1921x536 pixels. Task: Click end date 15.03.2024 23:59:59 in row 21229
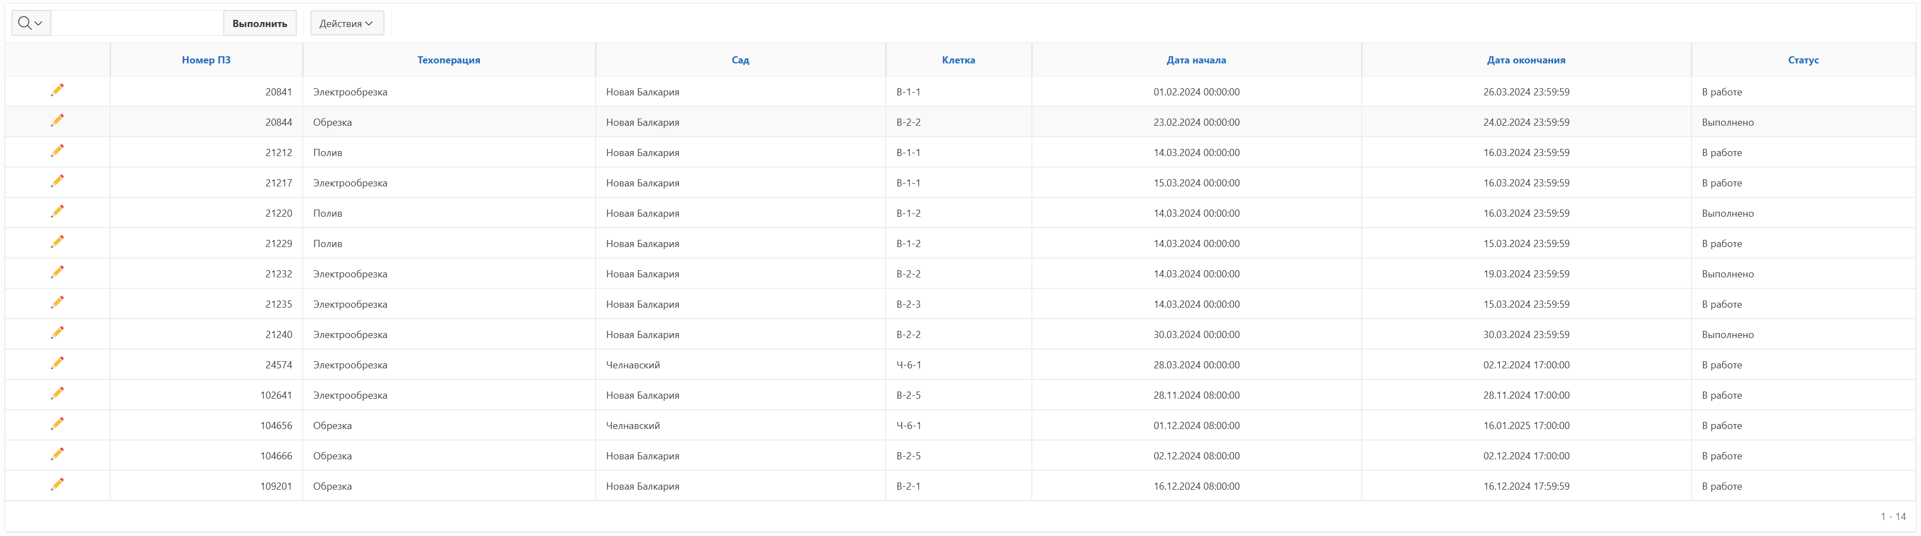pyautogui.click(x=1526, y=244)
